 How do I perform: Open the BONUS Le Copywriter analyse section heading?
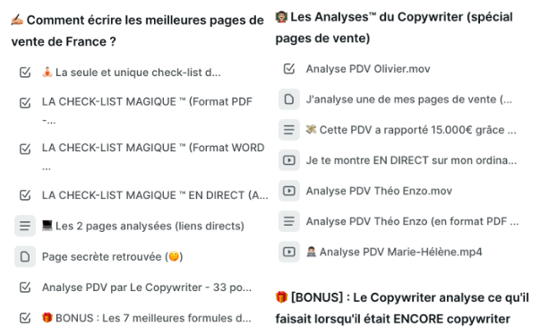click(402, 308)
